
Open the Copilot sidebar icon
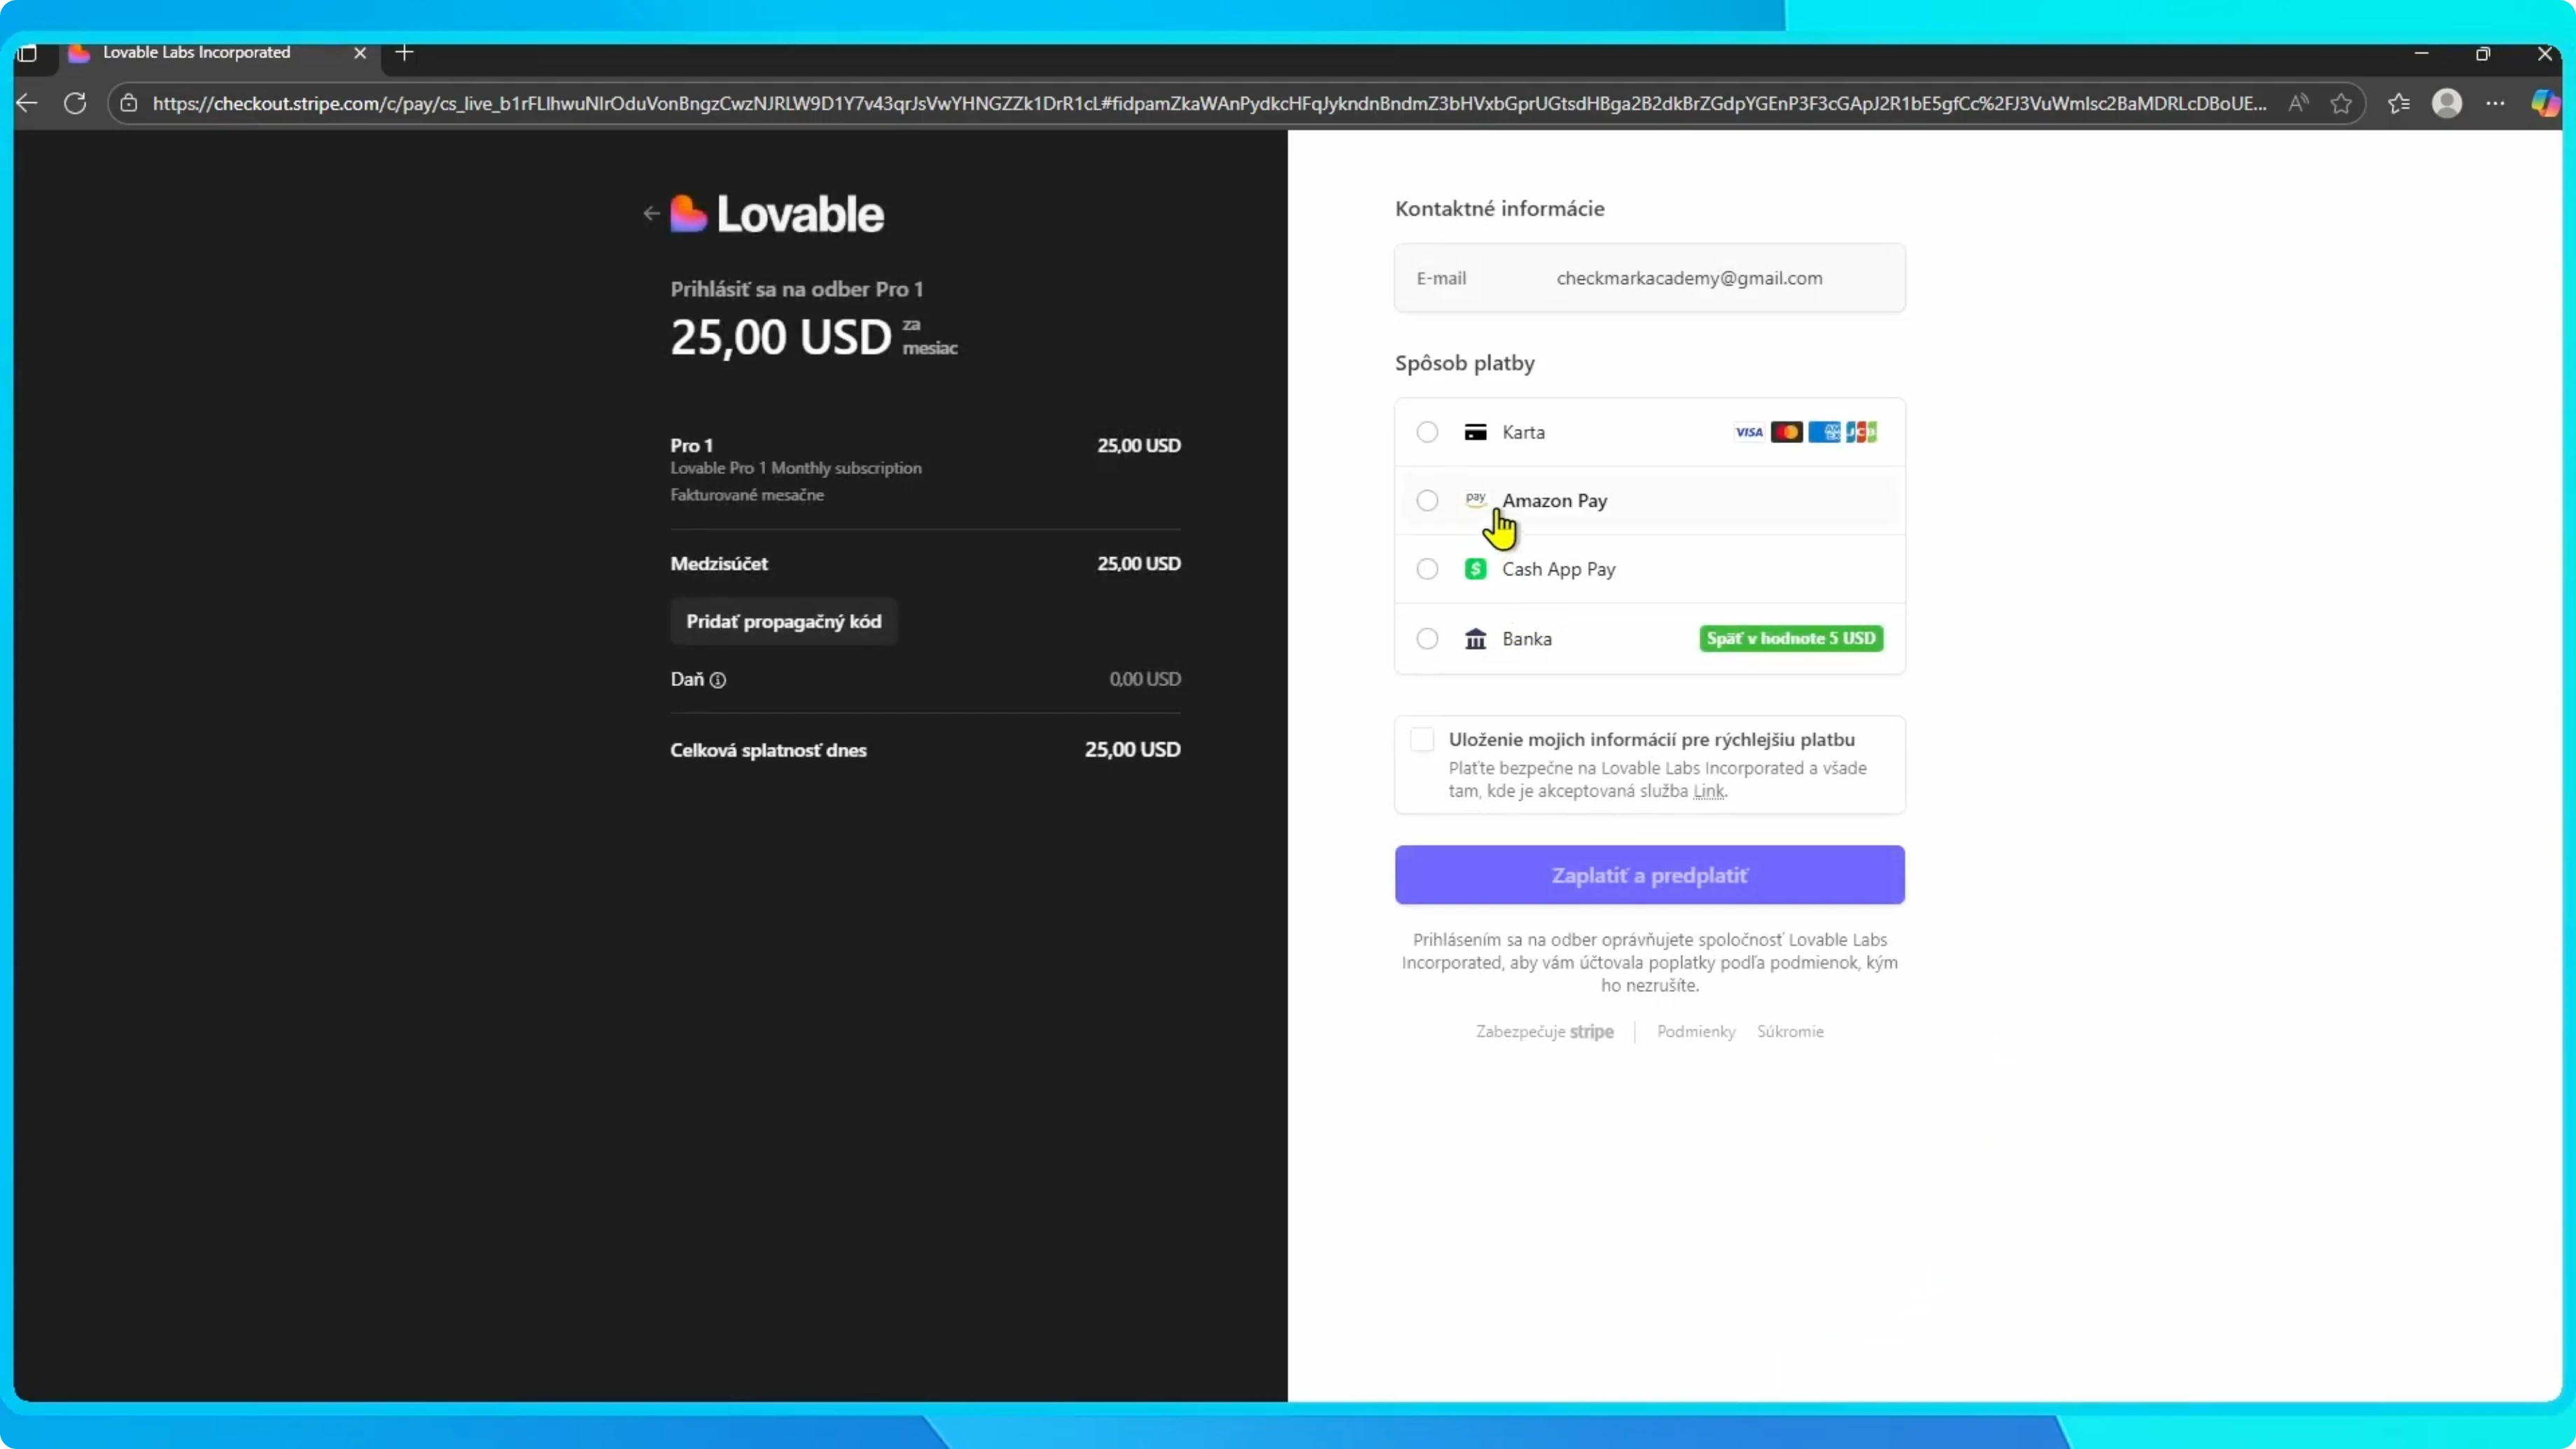coord(2545,103)
